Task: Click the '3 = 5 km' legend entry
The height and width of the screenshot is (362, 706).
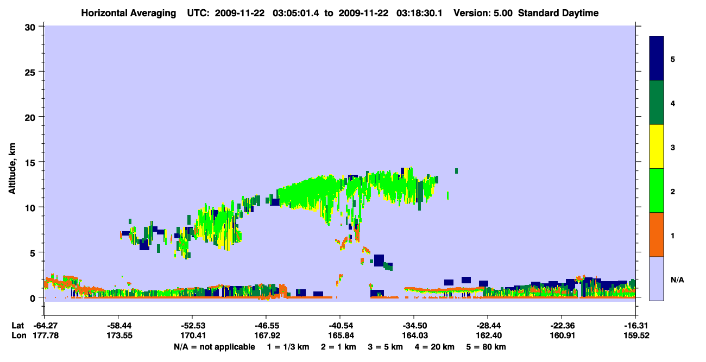Action: [x=386, y=347]
